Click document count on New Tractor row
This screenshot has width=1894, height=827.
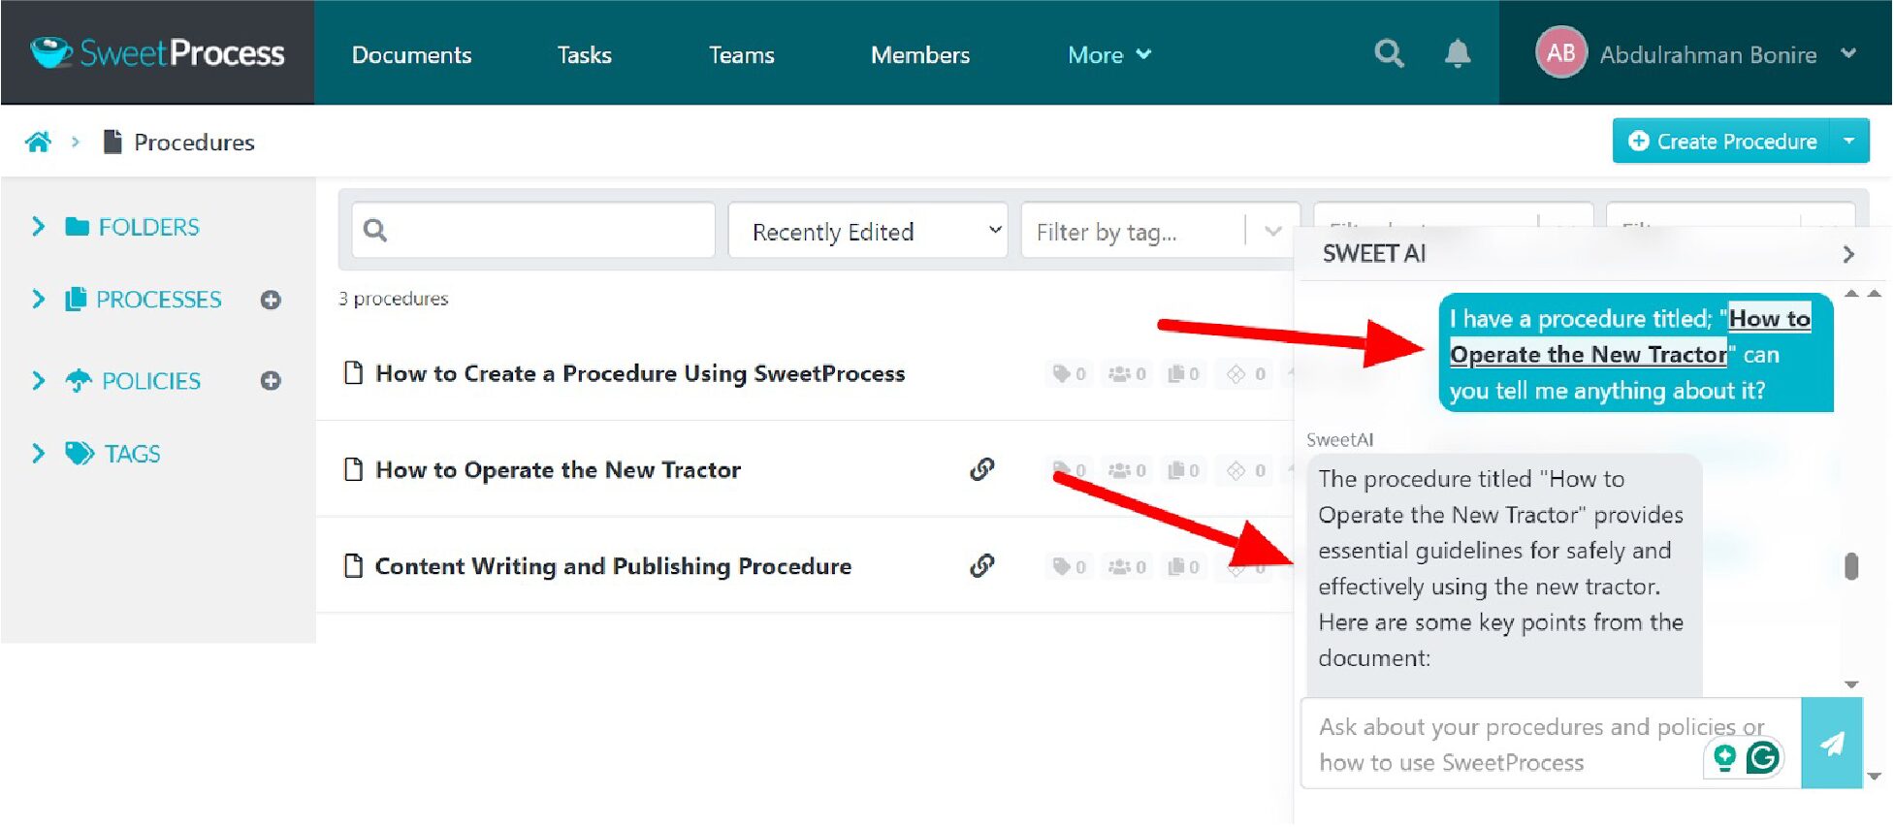[1183, 470]
